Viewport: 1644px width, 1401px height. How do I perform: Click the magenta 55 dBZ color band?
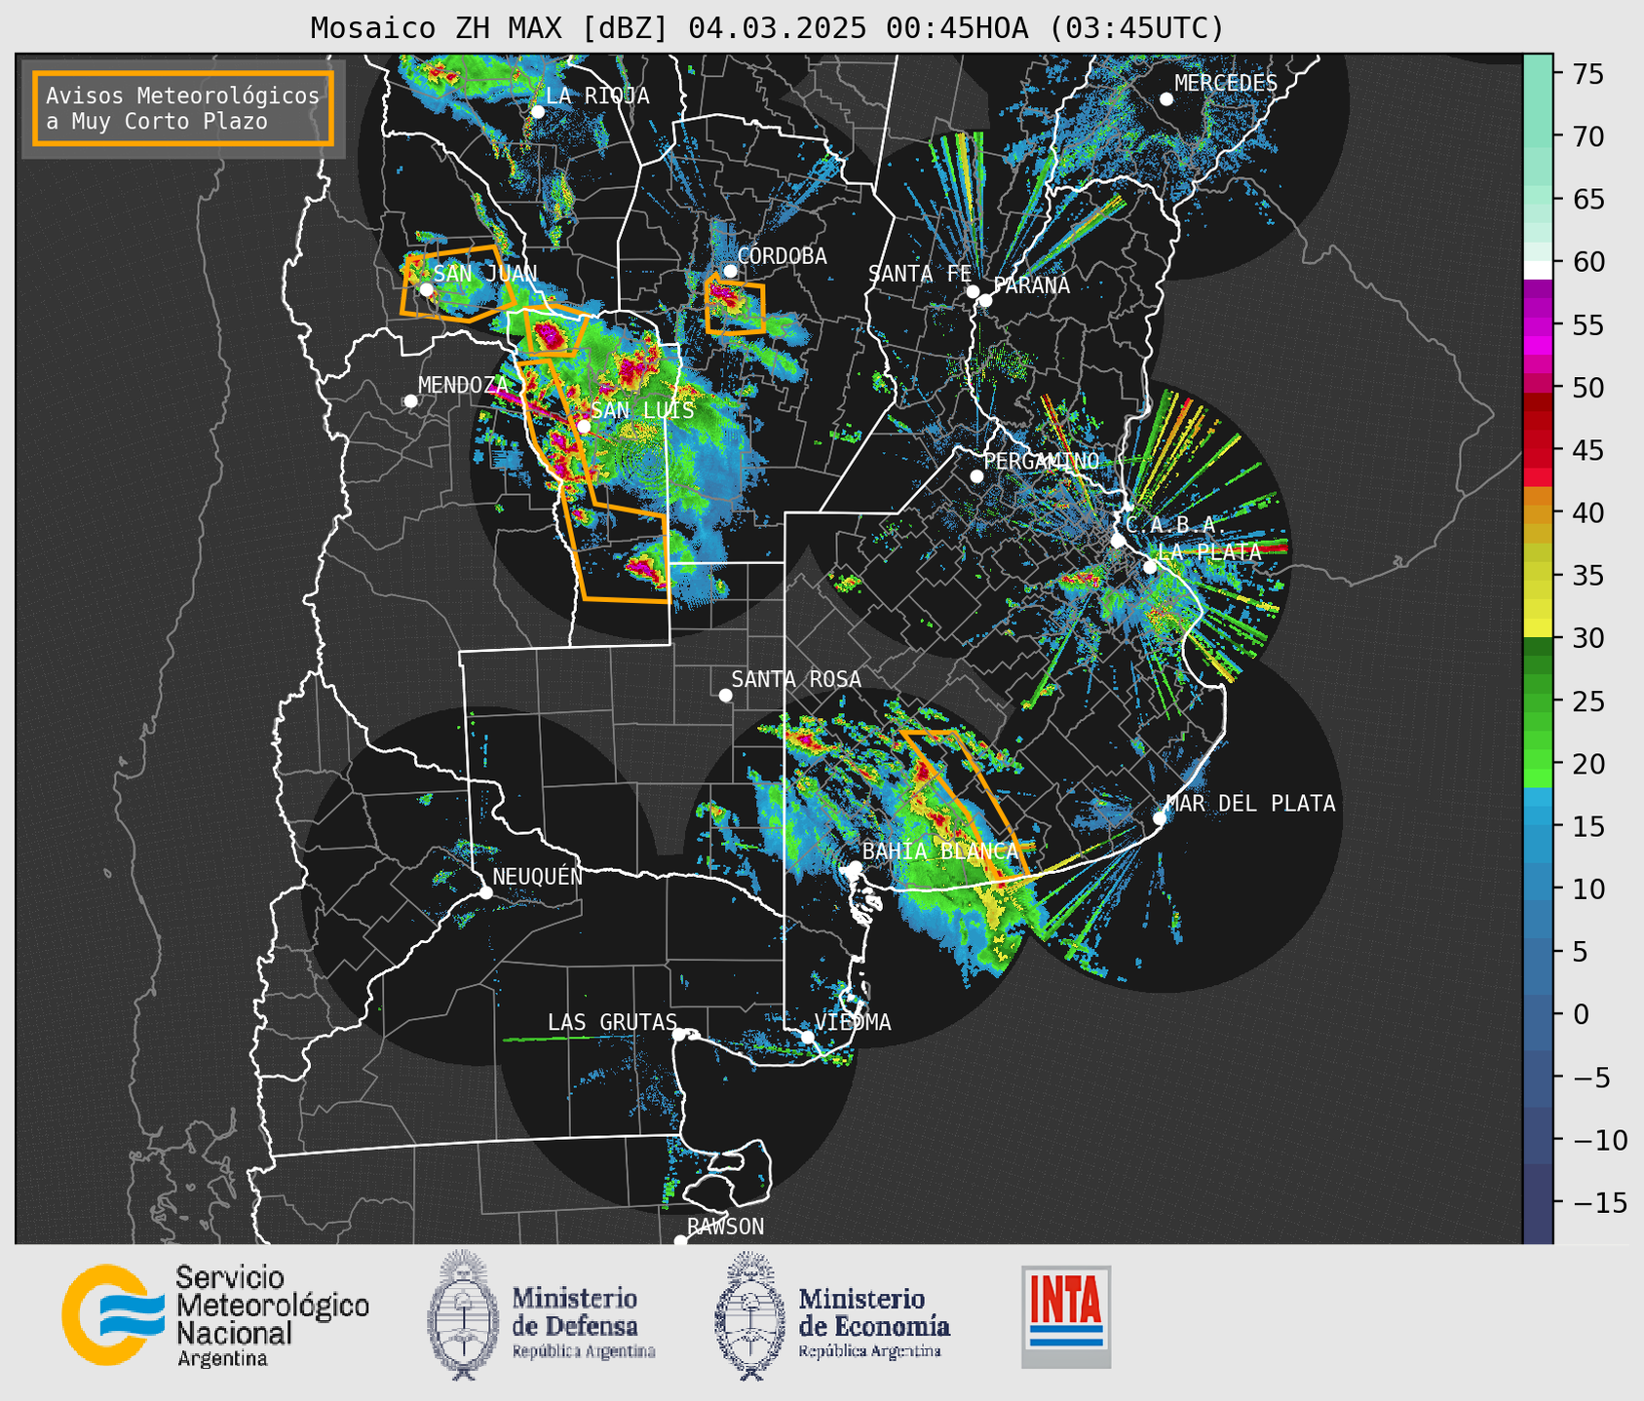click(1538, 324)
